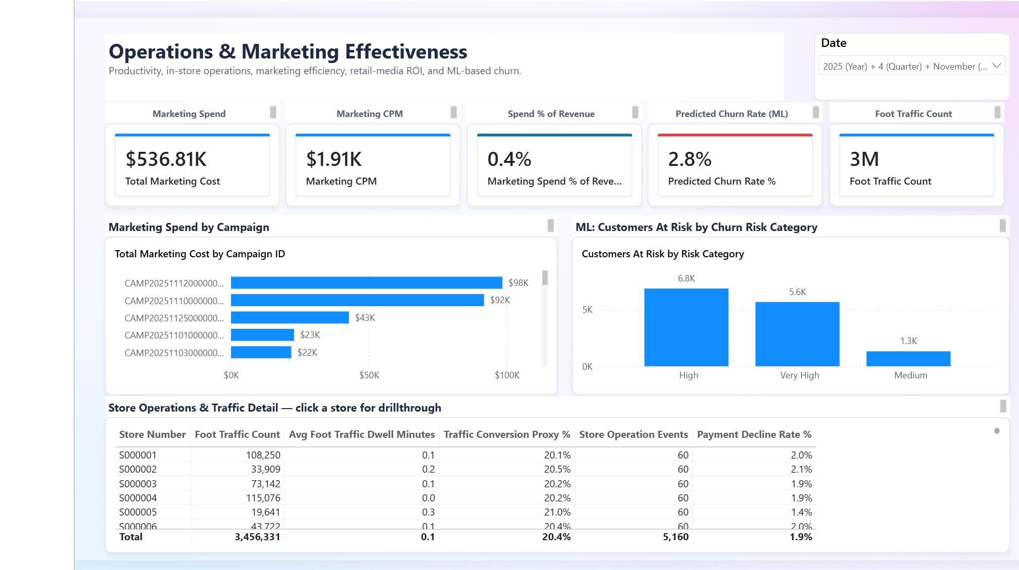
Task: Select store row S000002
Action: click(466, 469)
